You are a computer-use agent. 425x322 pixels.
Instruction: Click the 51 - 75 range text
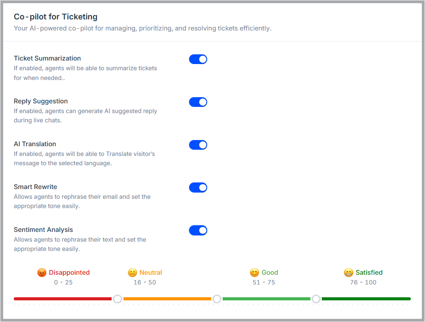click(264, 282)
